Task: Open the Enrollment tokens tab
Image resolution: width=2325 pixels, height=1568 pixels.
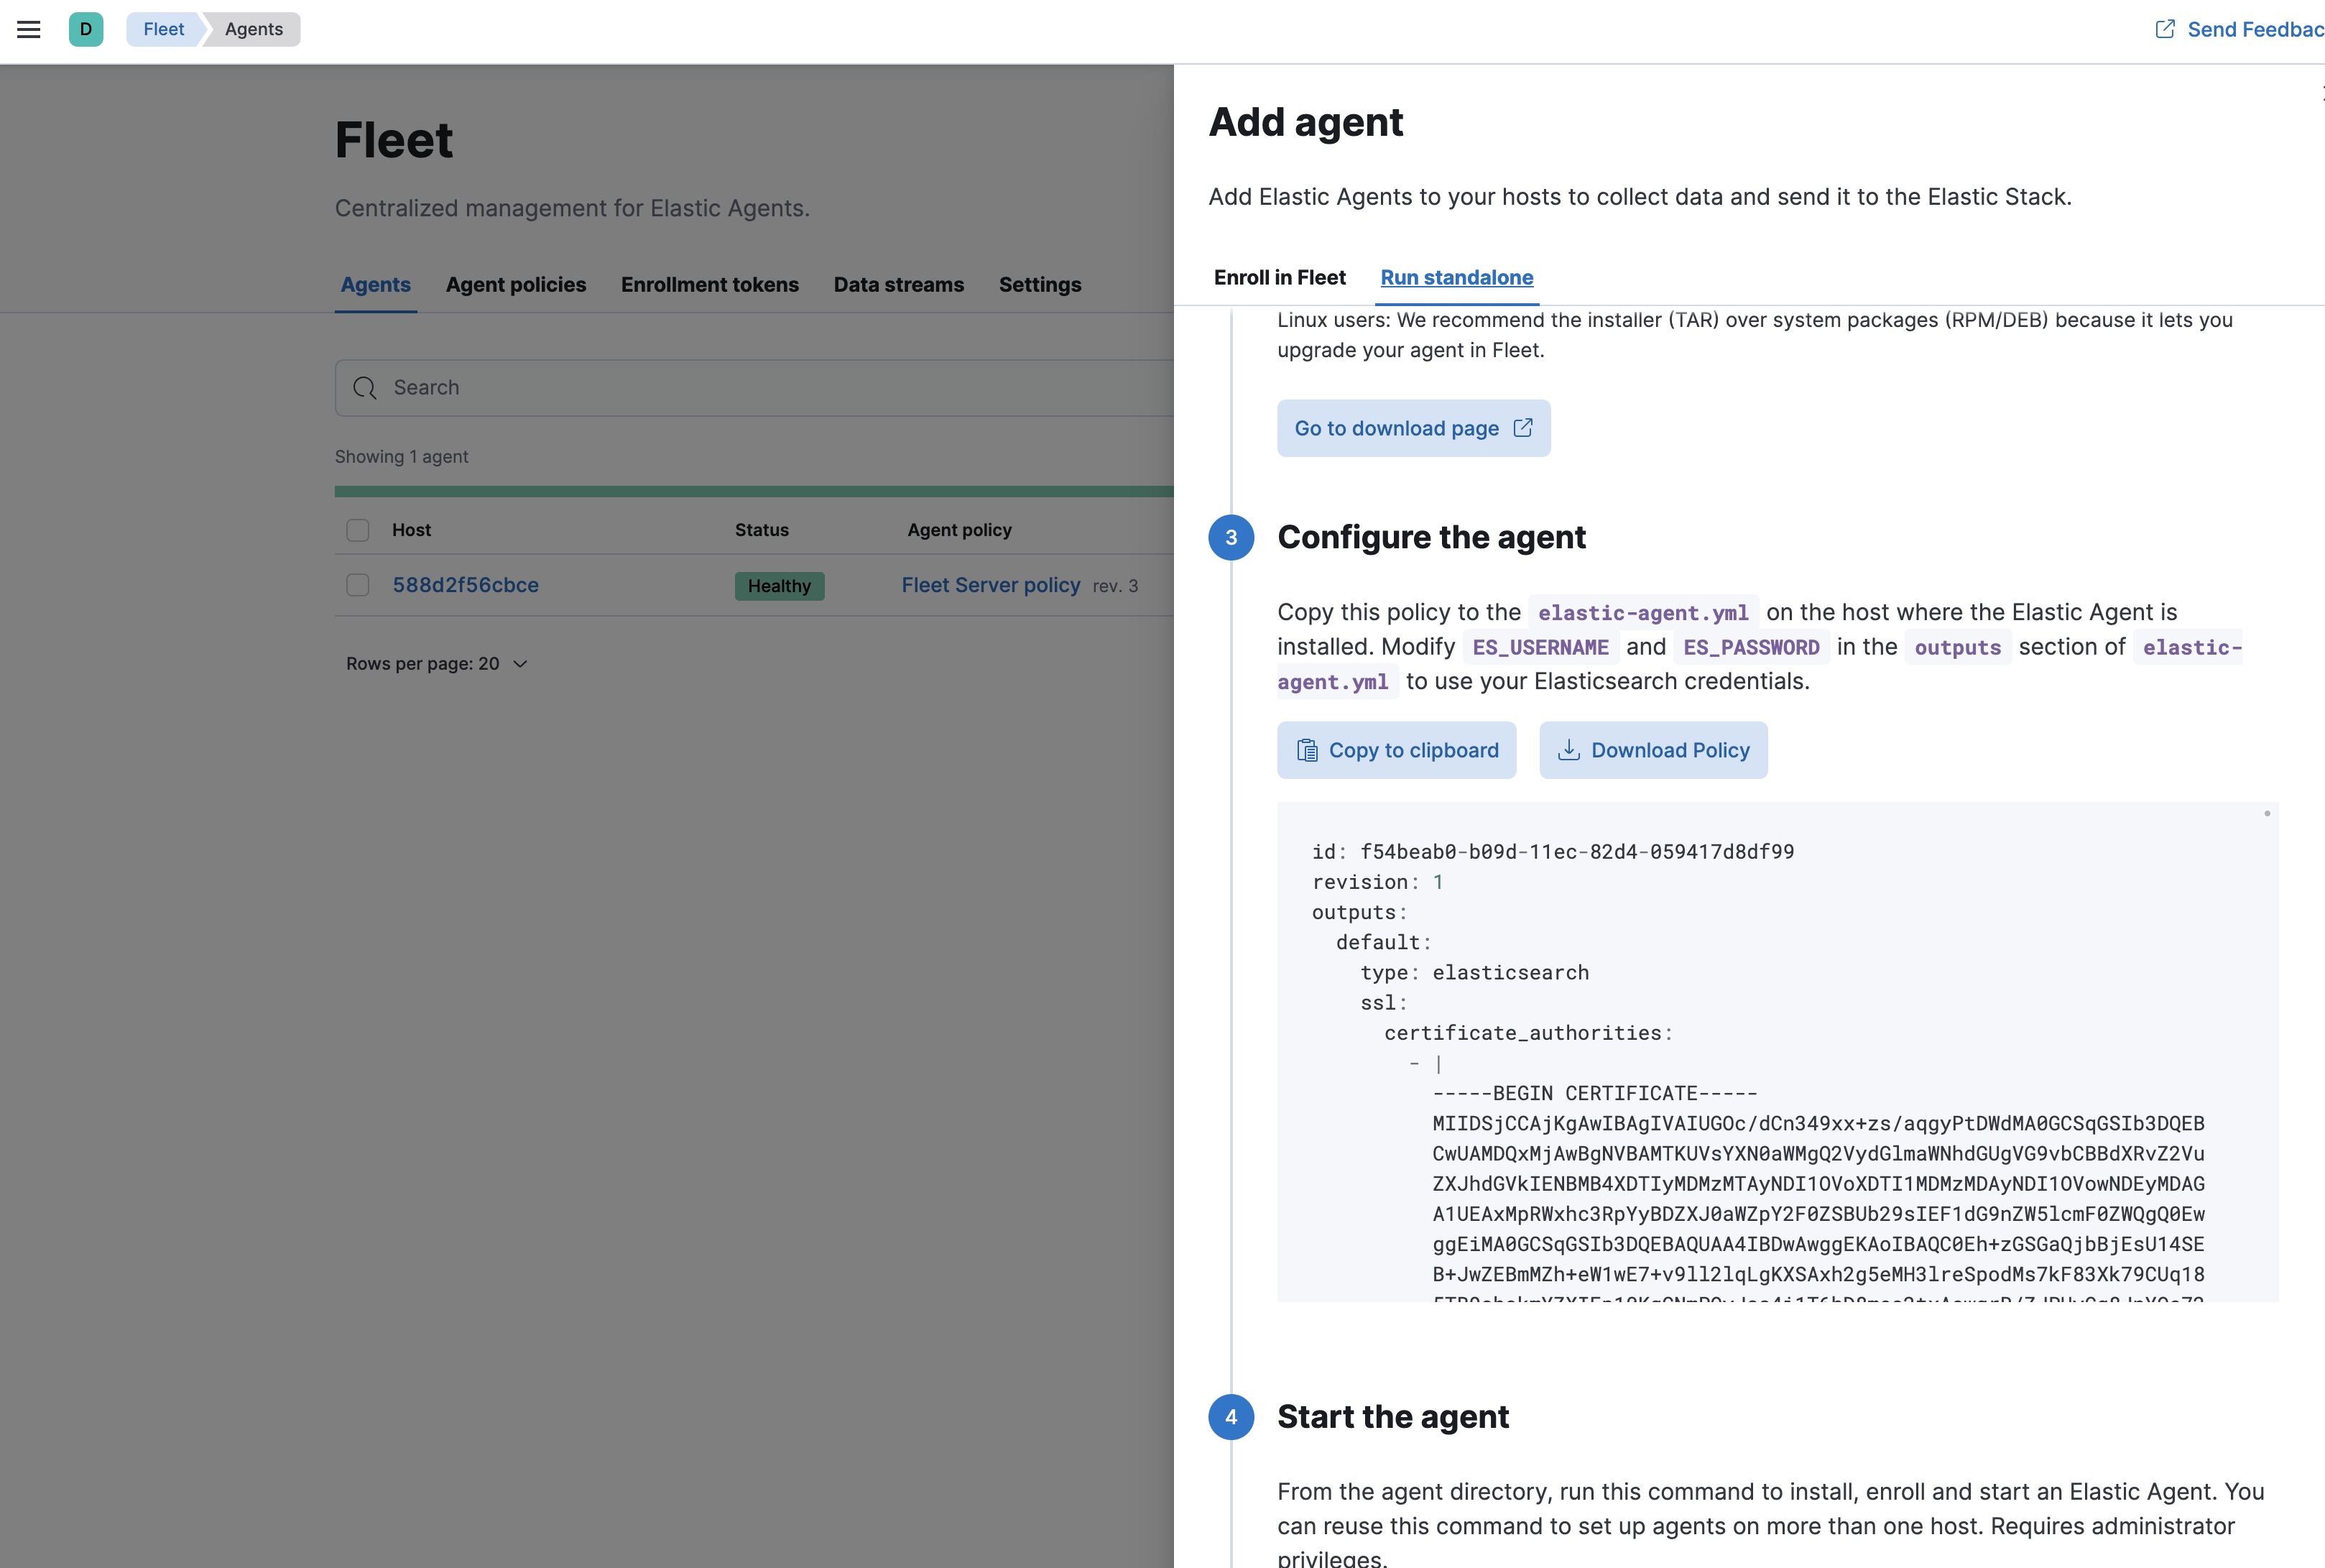Action: [710, 285]
